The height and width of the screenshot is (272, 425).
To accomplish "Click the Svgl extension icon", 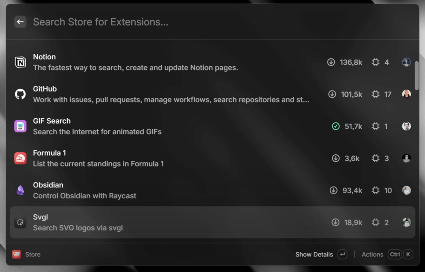I will pos(20,222).
